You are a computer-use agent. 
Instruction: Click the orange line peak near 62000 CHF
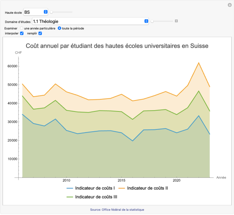pyautogui.click(x=199, y=63)
